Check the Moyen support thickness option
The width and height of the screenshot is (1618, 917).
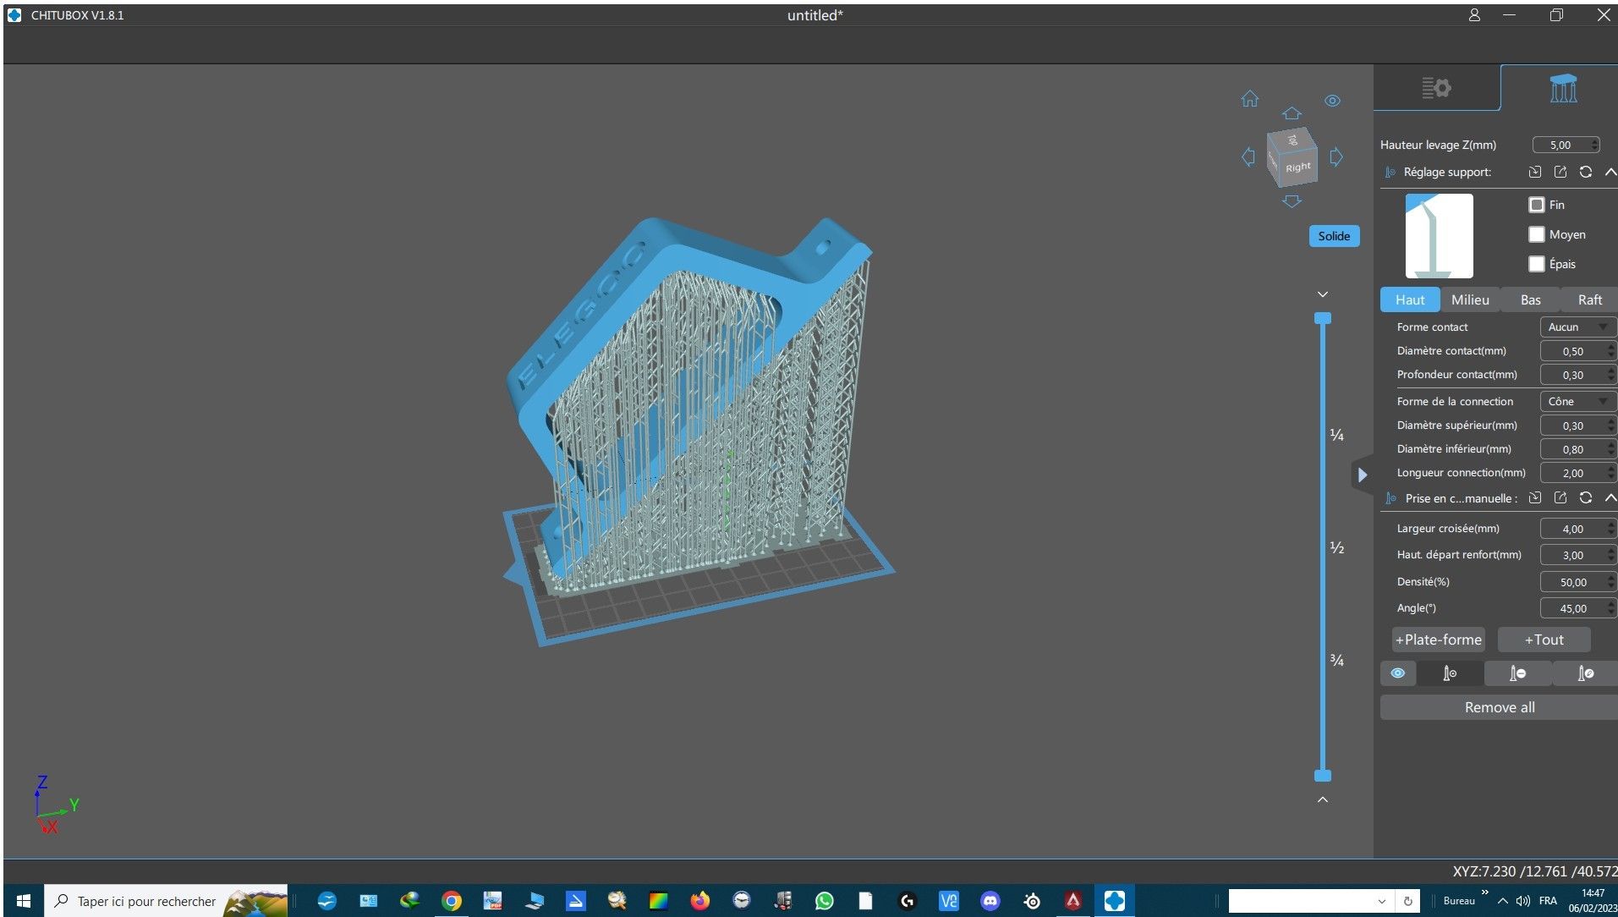(x=1537, y=234)
